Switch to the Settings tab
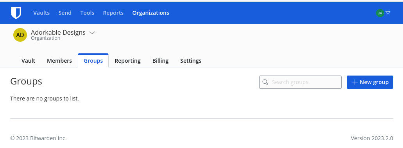 pos(191,61)
